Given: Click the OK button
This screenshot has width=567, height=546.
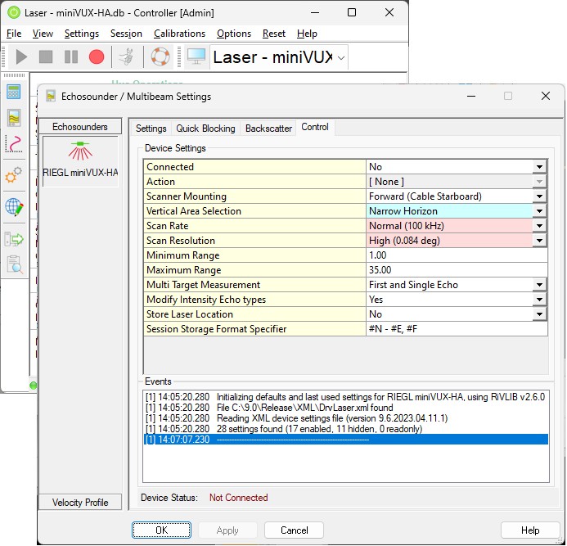Looking at the screenshot, I should tap(161, 530).
